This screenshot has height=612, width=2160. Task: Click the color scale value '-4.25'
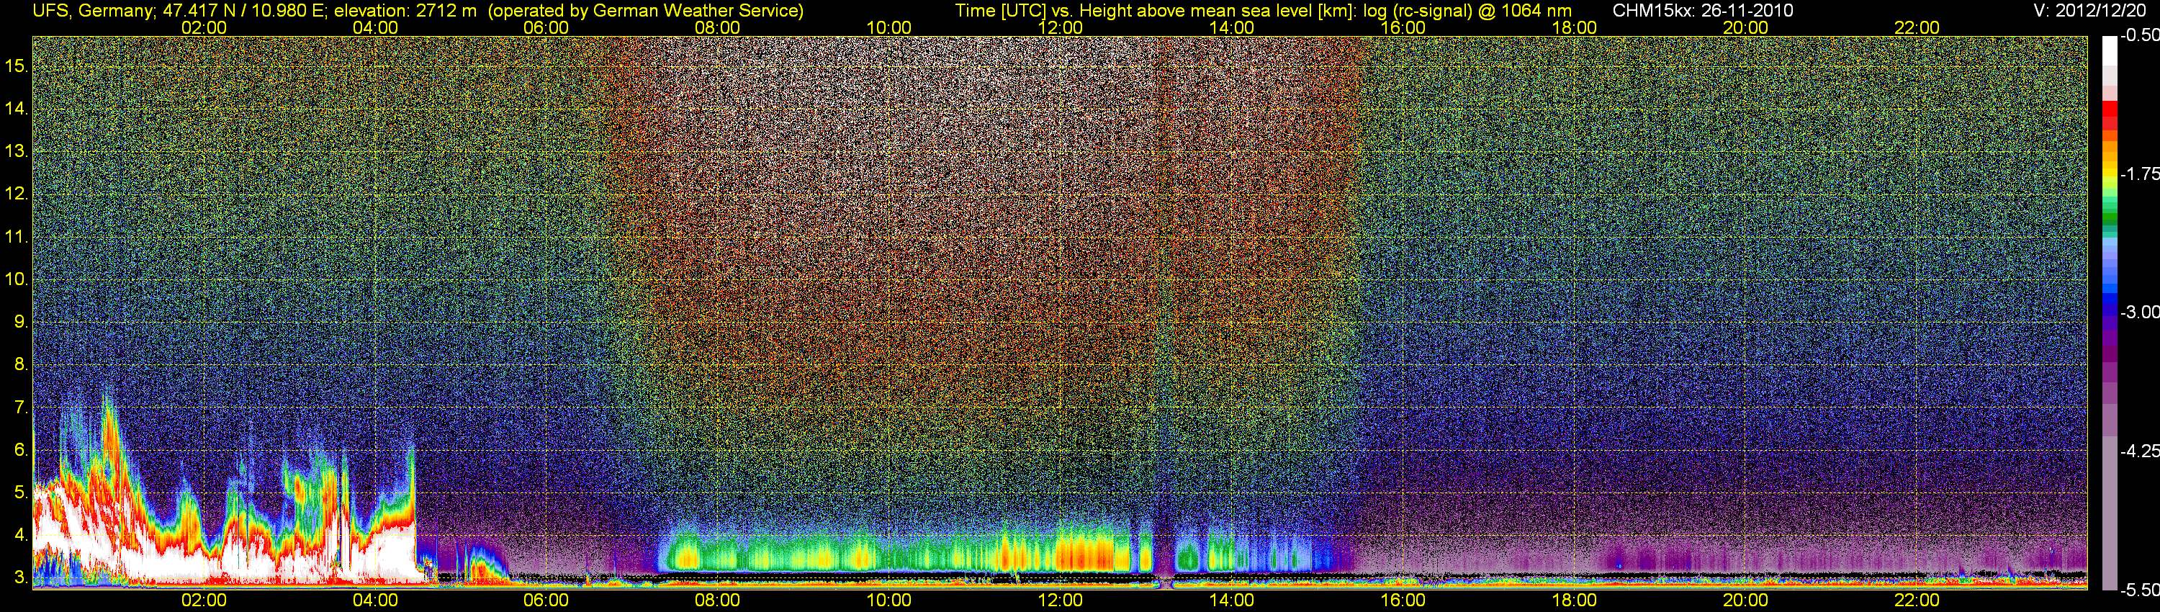[2140, 451]
